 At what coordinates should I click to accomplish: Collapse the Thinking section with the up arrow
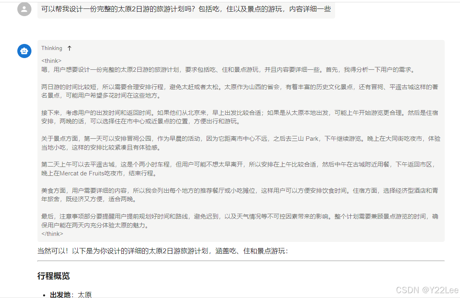(x=69, y=48)
